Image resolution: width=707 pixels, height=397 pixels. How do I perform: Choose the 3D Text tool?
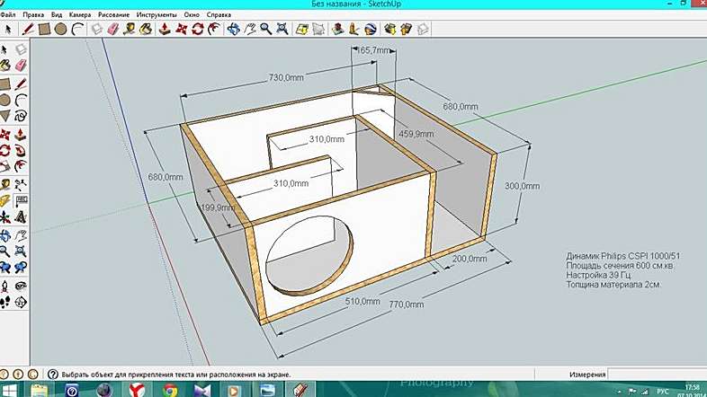pyautogui.click(x=21, y=217)
